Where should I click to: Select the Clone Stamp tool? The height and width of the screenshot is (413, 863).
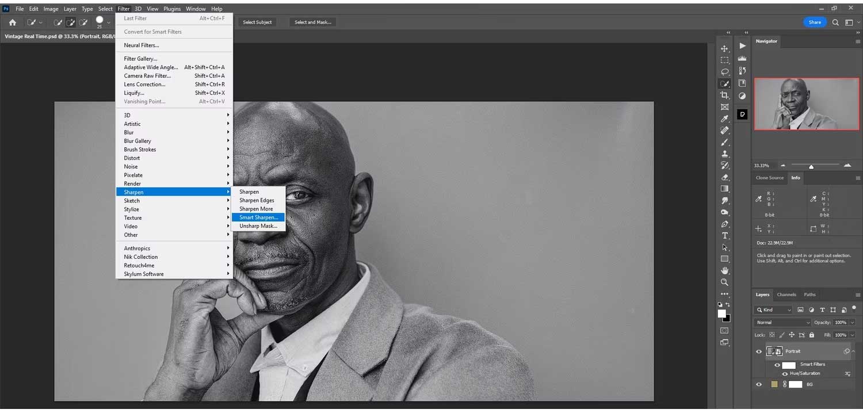tap(725, 154)
